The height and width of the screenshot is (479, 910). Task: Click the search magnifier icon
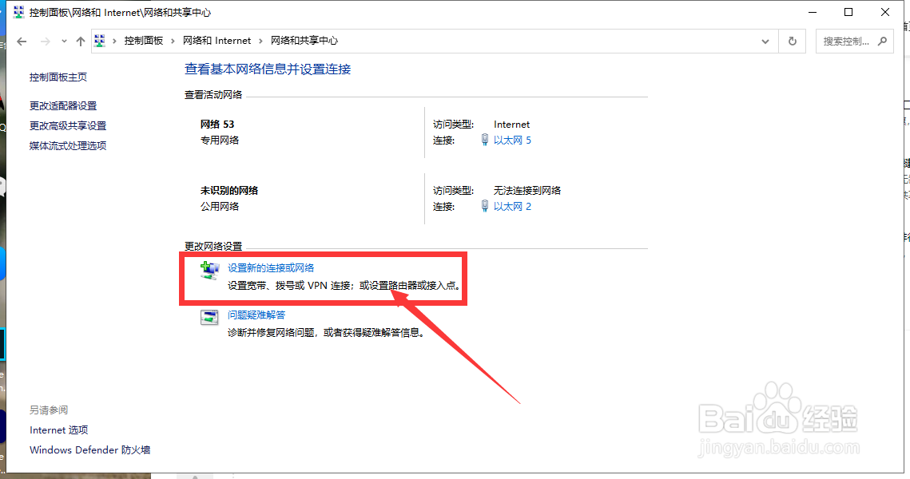click(x=881, y=40)
